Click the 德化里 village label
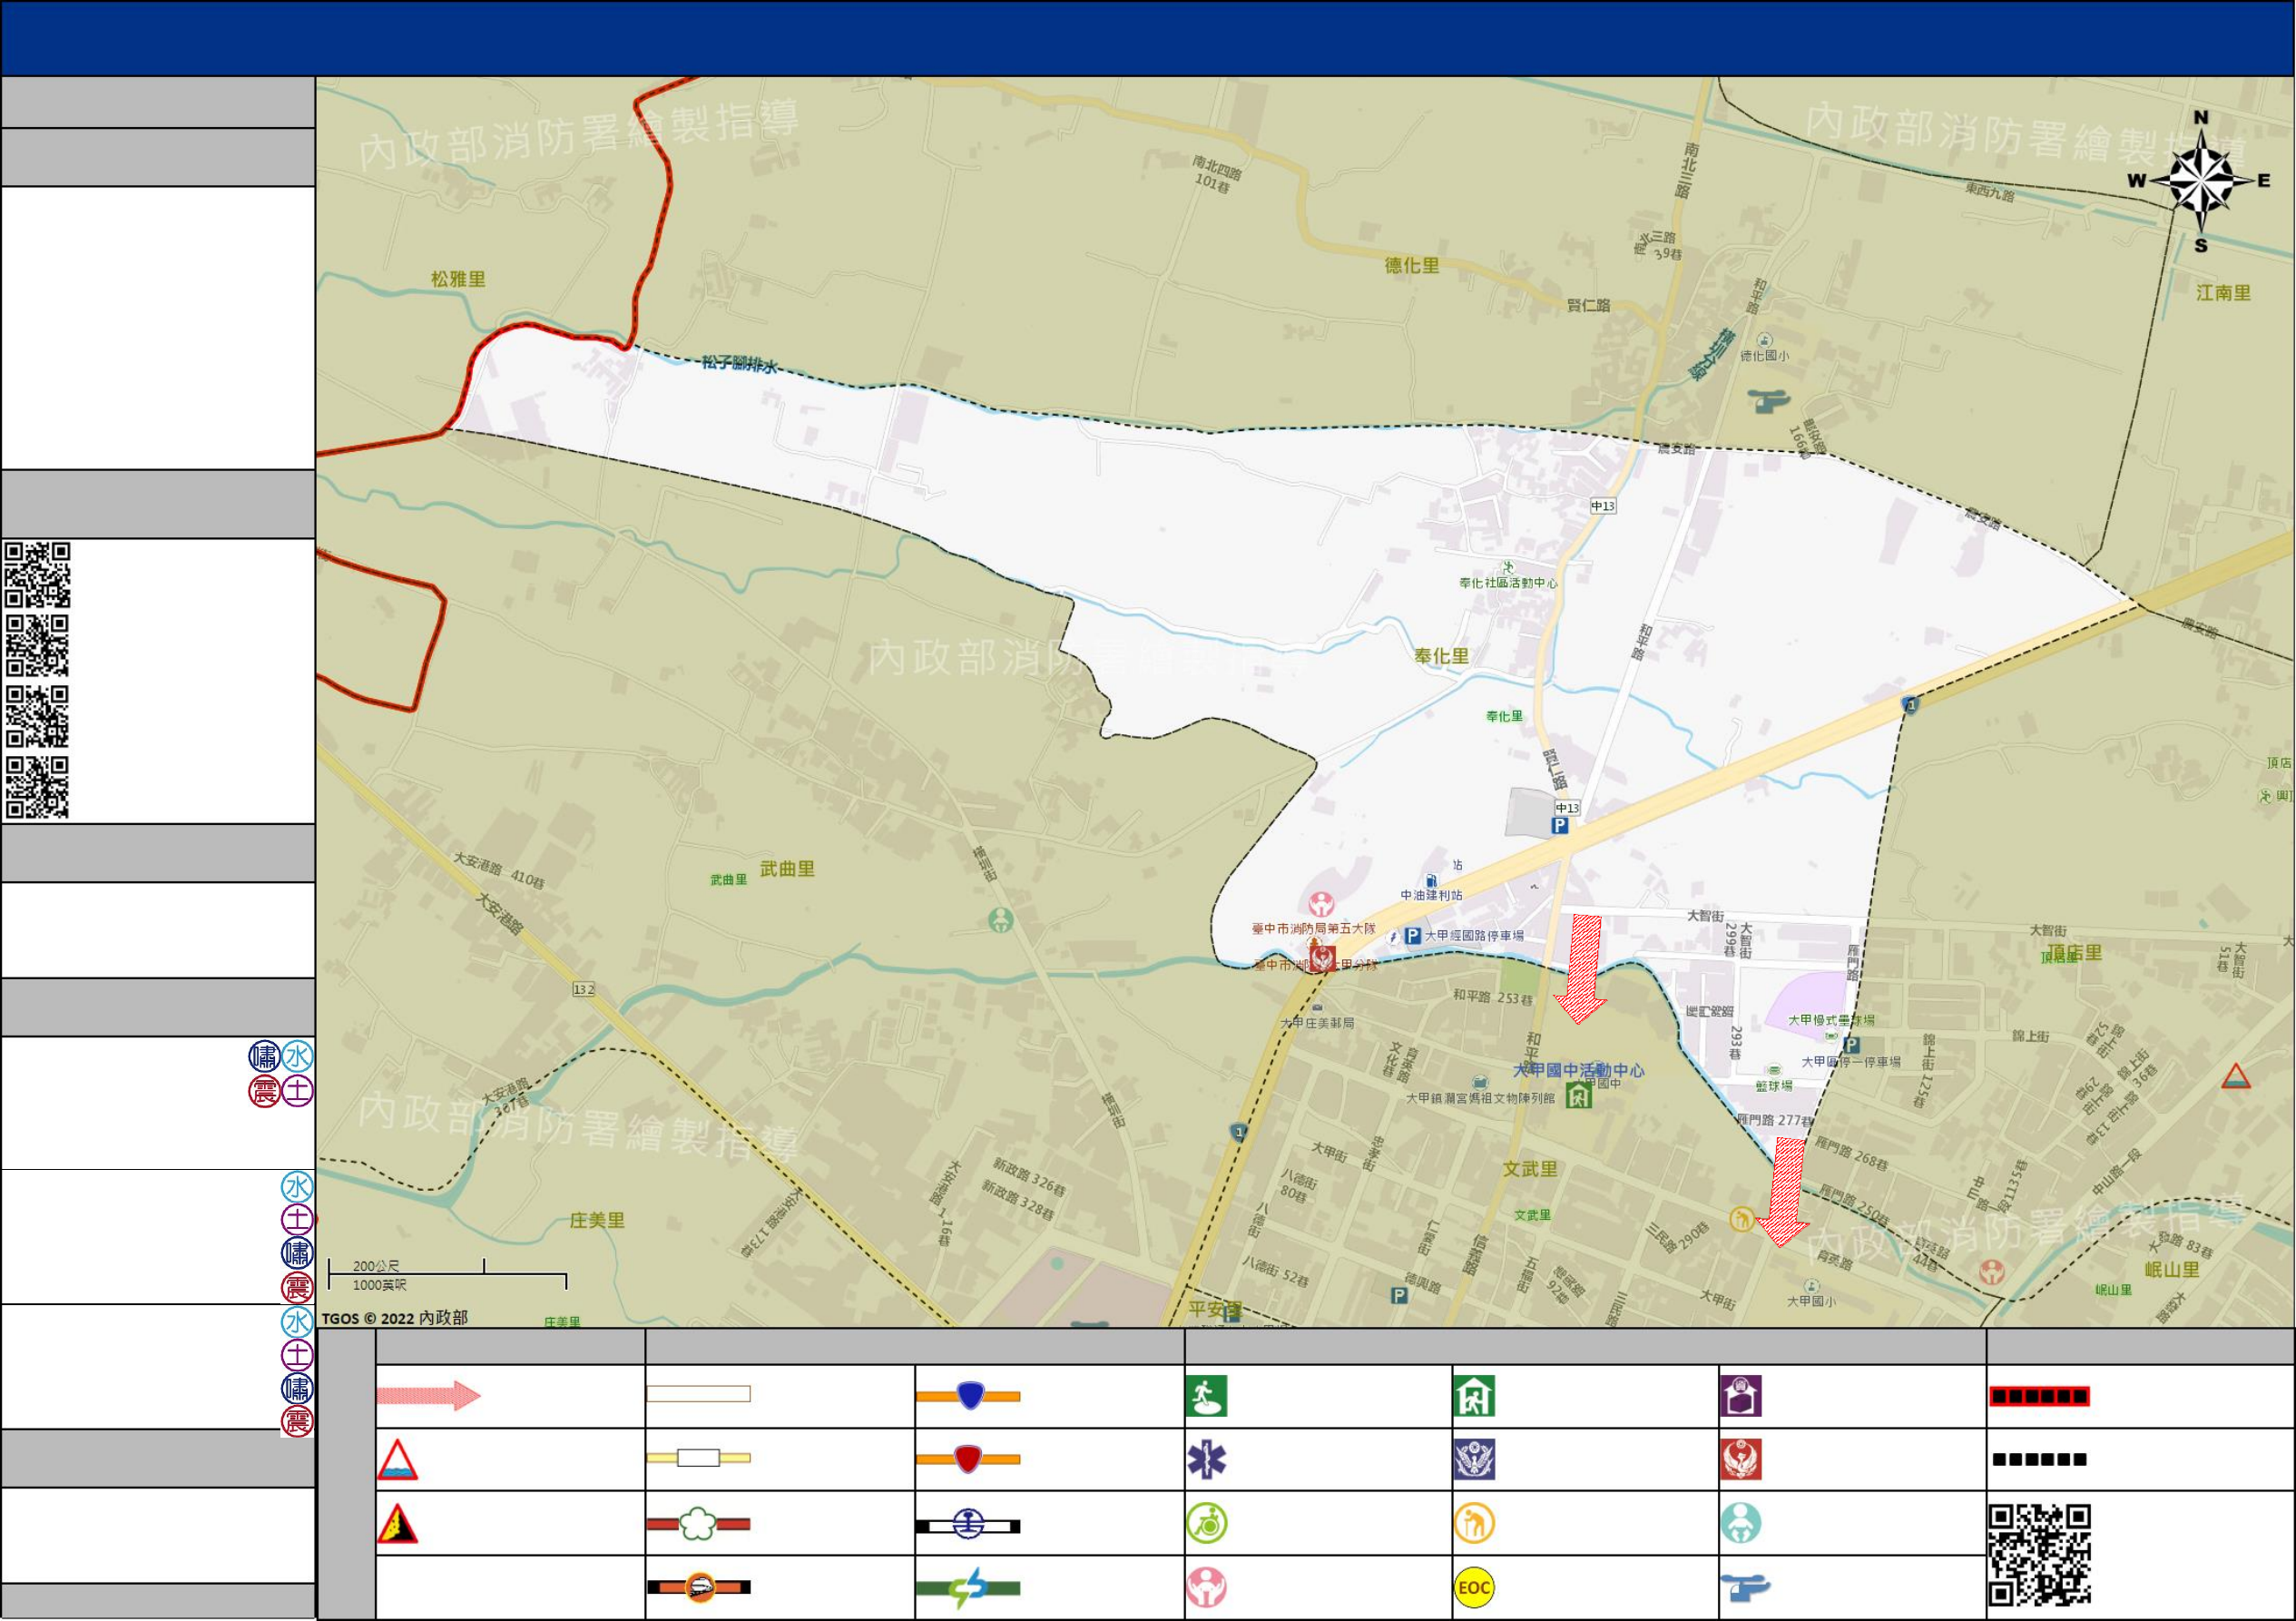Image resolution: width=2296 pixels, height=1621 pixels. tap(1412, 265)
